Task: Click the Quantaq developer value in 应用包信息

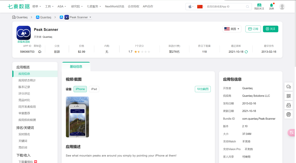Action: coord(247,88)
